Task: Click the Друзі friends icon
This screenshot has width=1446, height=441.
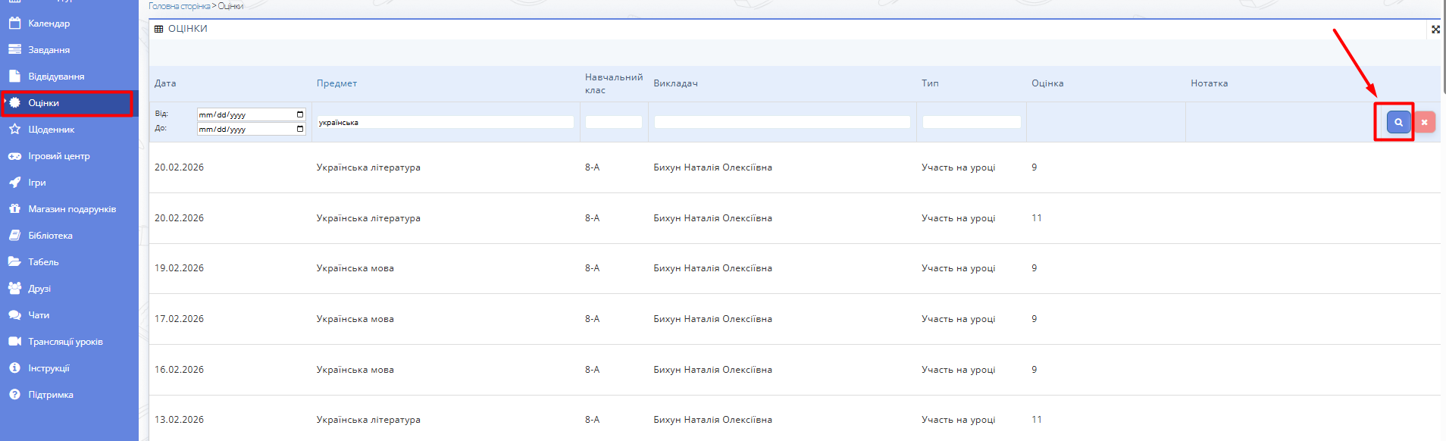Action: (x=14, y=289)
